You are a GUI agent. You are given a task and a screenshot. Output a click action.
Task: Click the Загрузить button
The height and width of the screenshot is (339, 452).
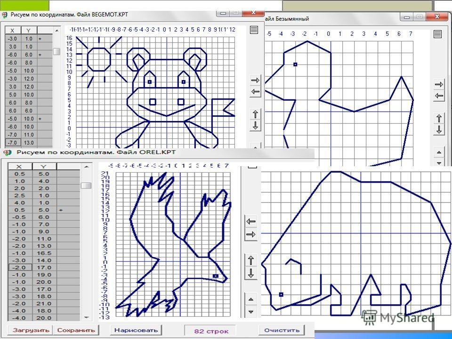point(30,330)
